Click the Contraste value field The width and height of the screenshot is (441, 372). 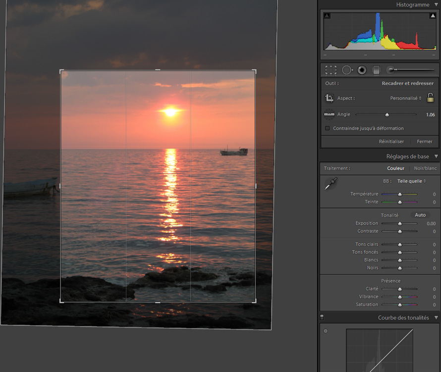tap(434, 231)
